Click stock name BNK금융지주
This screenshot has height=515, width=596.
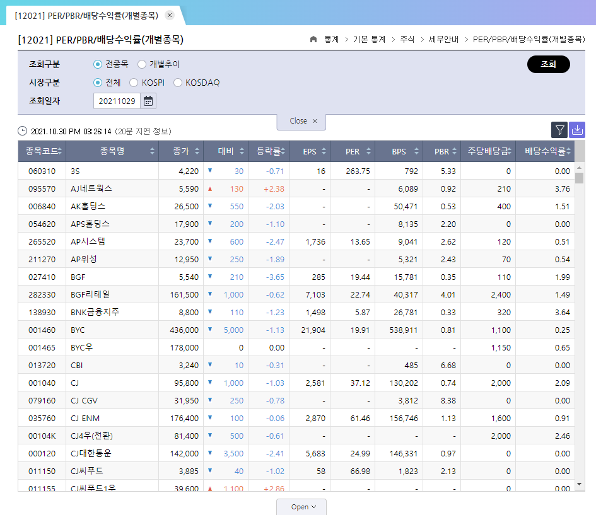click(x=95, y=312)
